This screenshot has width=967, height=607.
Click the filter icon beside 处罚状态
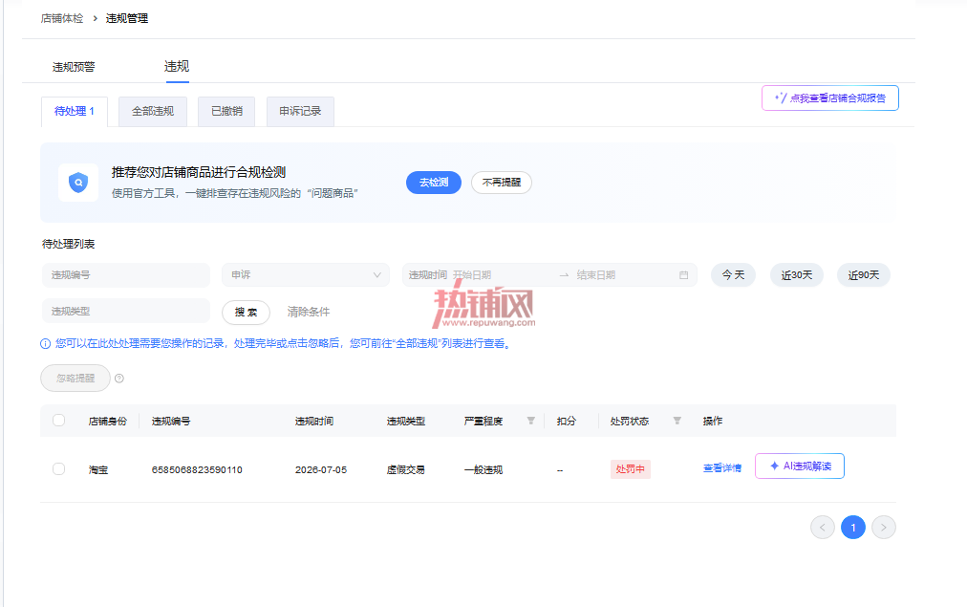tap(677, 421)
